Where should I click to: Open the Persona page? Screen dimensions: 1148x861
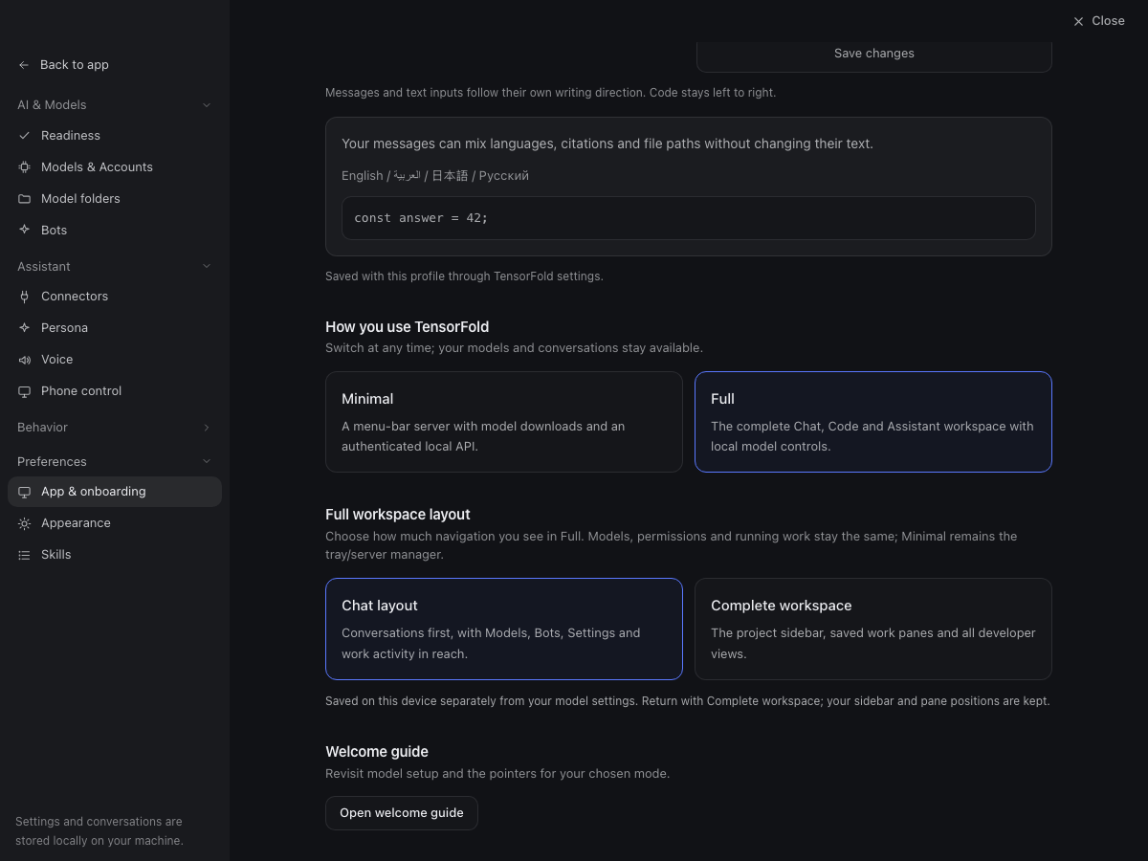pos(115,328)
